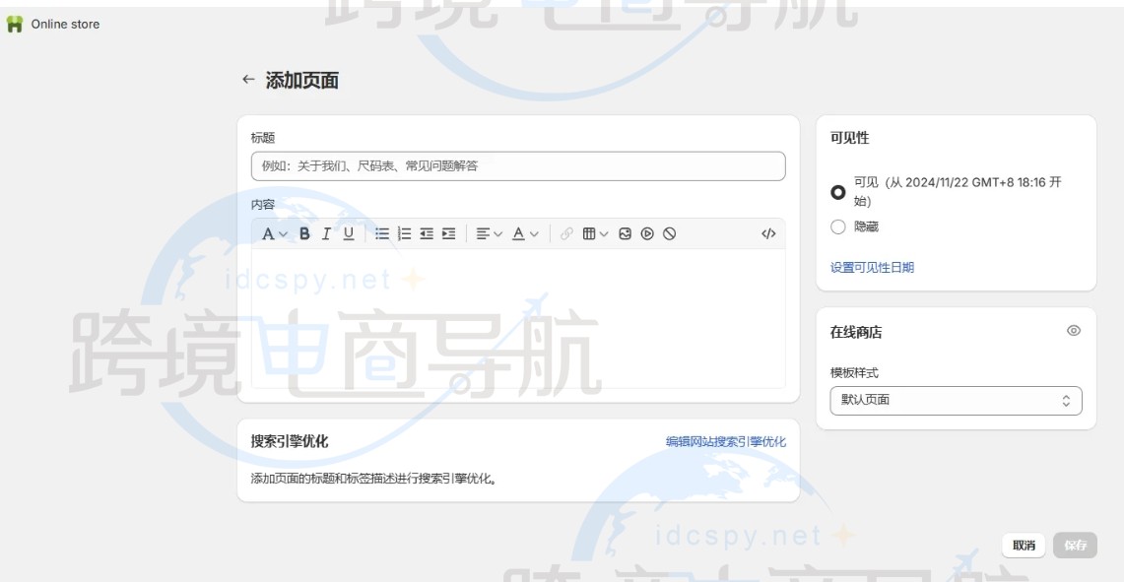1124x582 pixels.
Task: Insert a bulleted list
Action: pyautogui.click(x=381, y=233)
